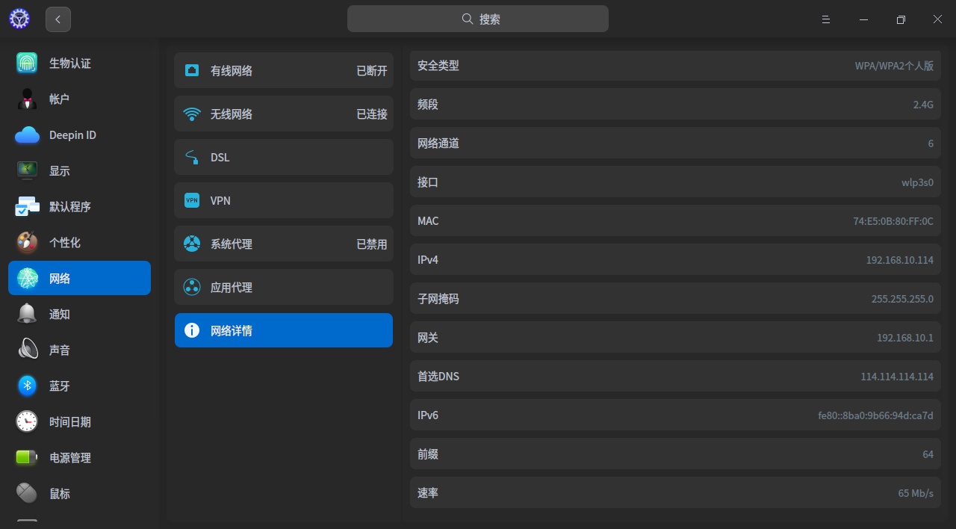Click the 无线网络 Wi-Fi icon
The height and width of the screenshot is (529, 956).
click(192, 114)
